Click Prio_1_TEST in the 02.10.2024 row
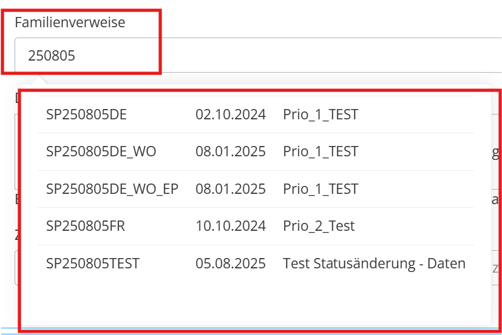Screen dimensions: 502x335 click(x=321, y=114)
